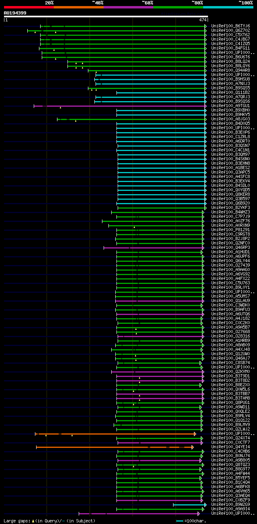
Task: Click the purple ~60% identity legend bar
Action: [128, 7]
